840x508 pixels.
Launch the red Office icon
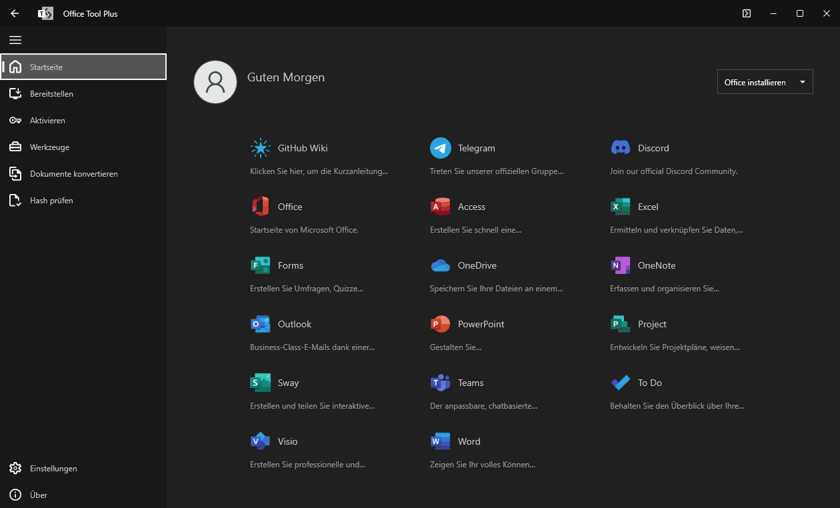point(260,207)
